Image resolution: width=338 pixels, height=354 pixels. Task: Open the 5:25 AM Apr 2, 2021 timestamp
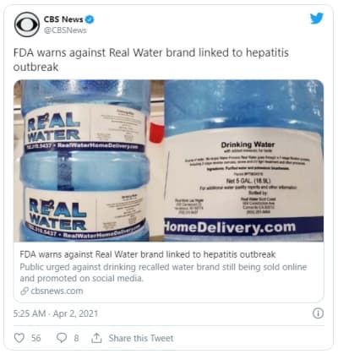pyautogui.click(x=56, y=313)
